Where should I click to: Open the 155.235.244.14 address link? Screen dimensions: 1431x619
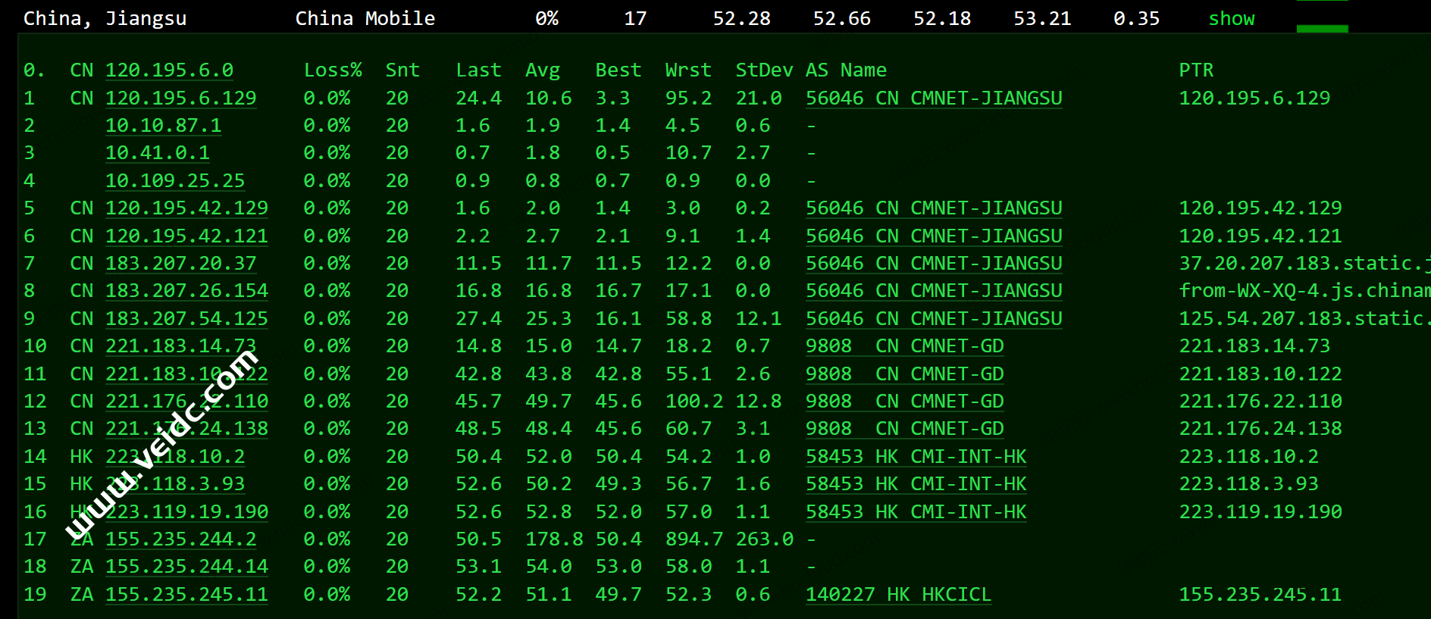(x=186, y=567)
